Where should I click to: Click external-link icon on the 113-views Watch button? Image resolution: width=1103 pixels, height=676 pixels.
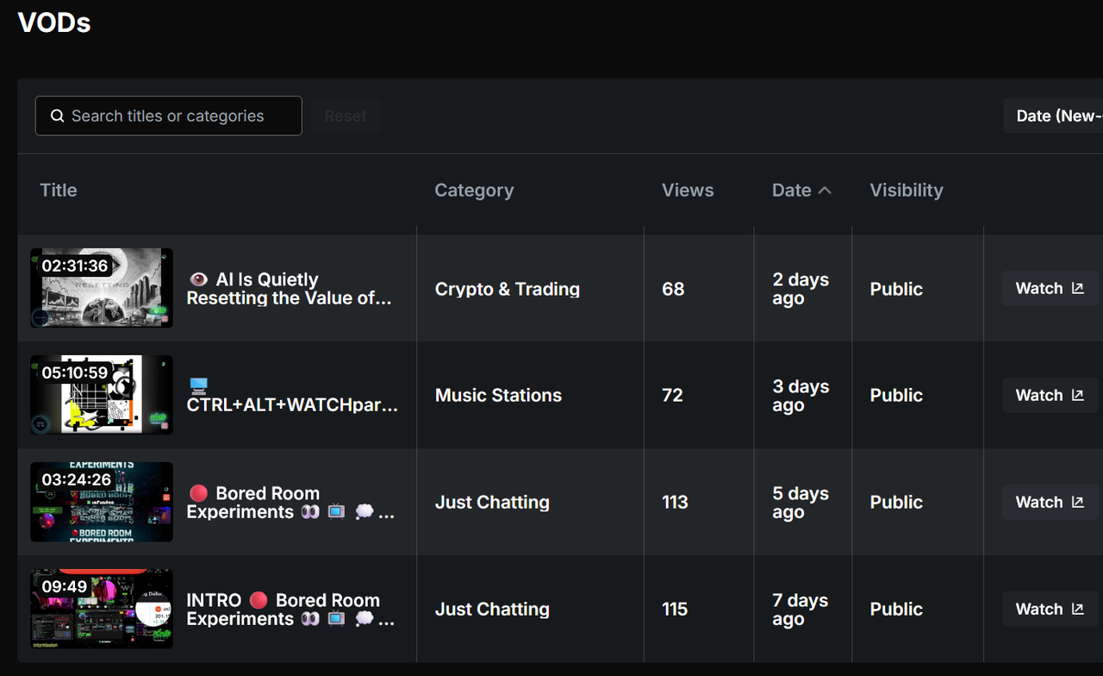(x=1078, y=502)
